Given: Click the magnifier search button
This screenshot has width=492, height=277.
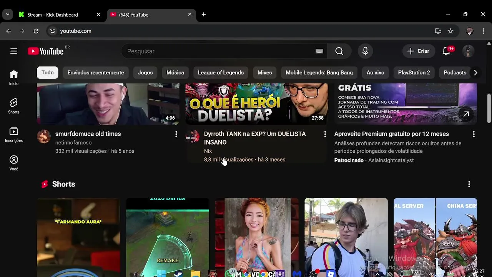Looking at the screenshot, I should click(x=339, y=51).
